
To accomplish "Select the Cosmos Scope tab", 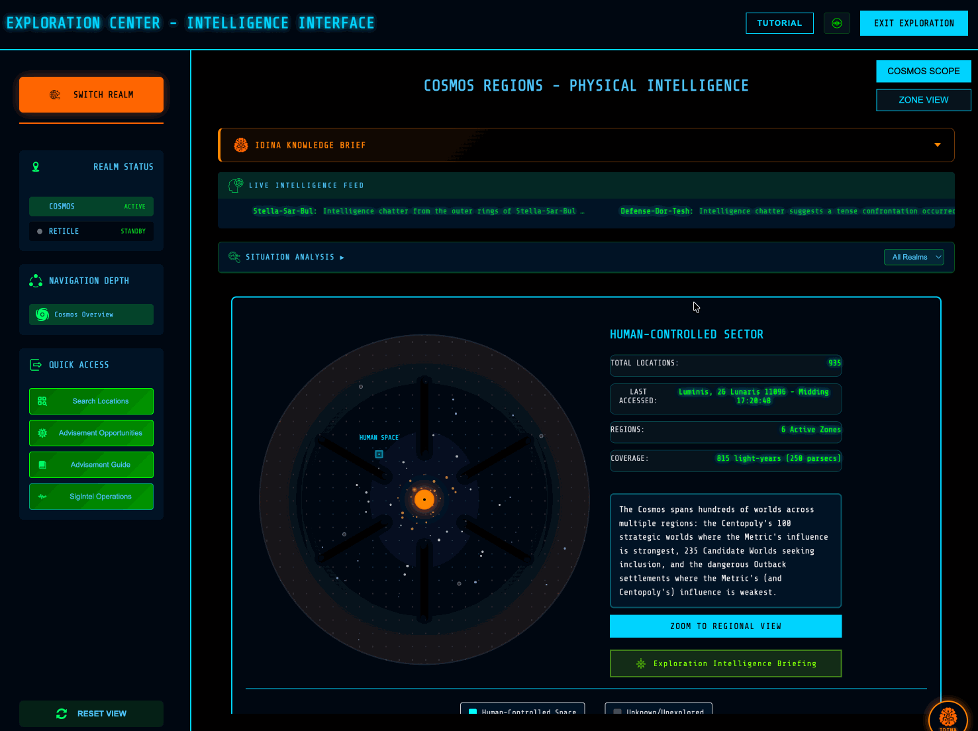I will click(923, 71).
